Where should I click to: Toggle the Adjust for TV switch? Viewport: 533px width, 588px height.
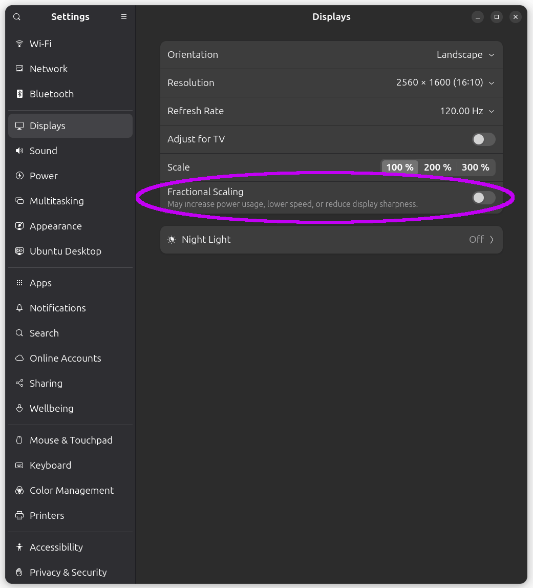(x=483, y=139)
